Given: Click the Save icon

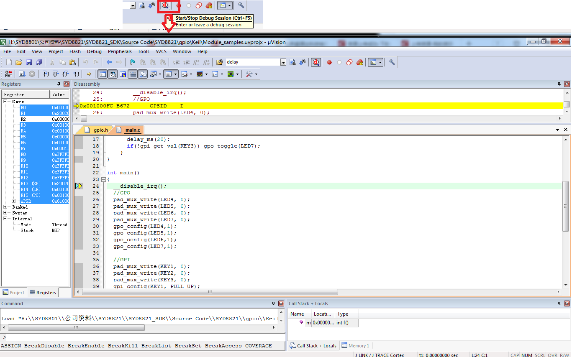Looking at the screenshot, I should [29, 62].
